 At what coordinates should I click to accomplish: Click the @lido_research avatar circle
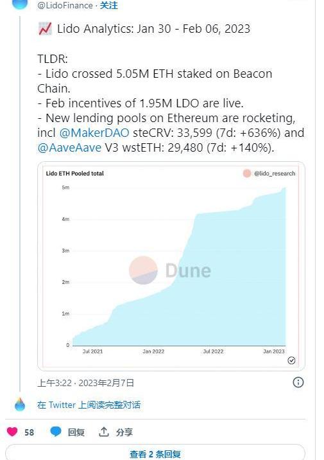click(247, 173)
